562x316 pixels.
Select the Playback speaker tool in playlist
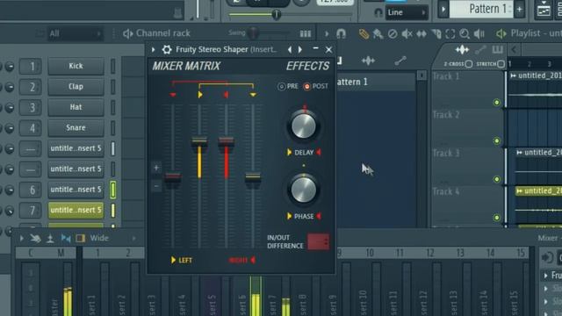tap(479, 34)
